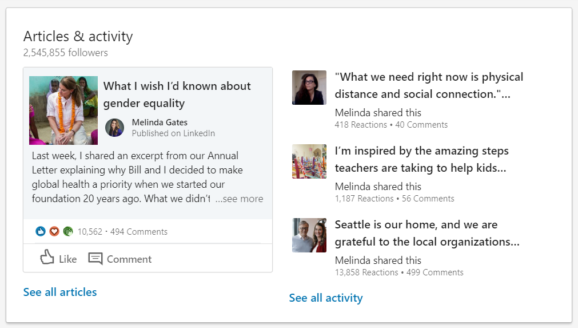Open the "See all activity" link

pyautogui.click(x=326, y=298)
